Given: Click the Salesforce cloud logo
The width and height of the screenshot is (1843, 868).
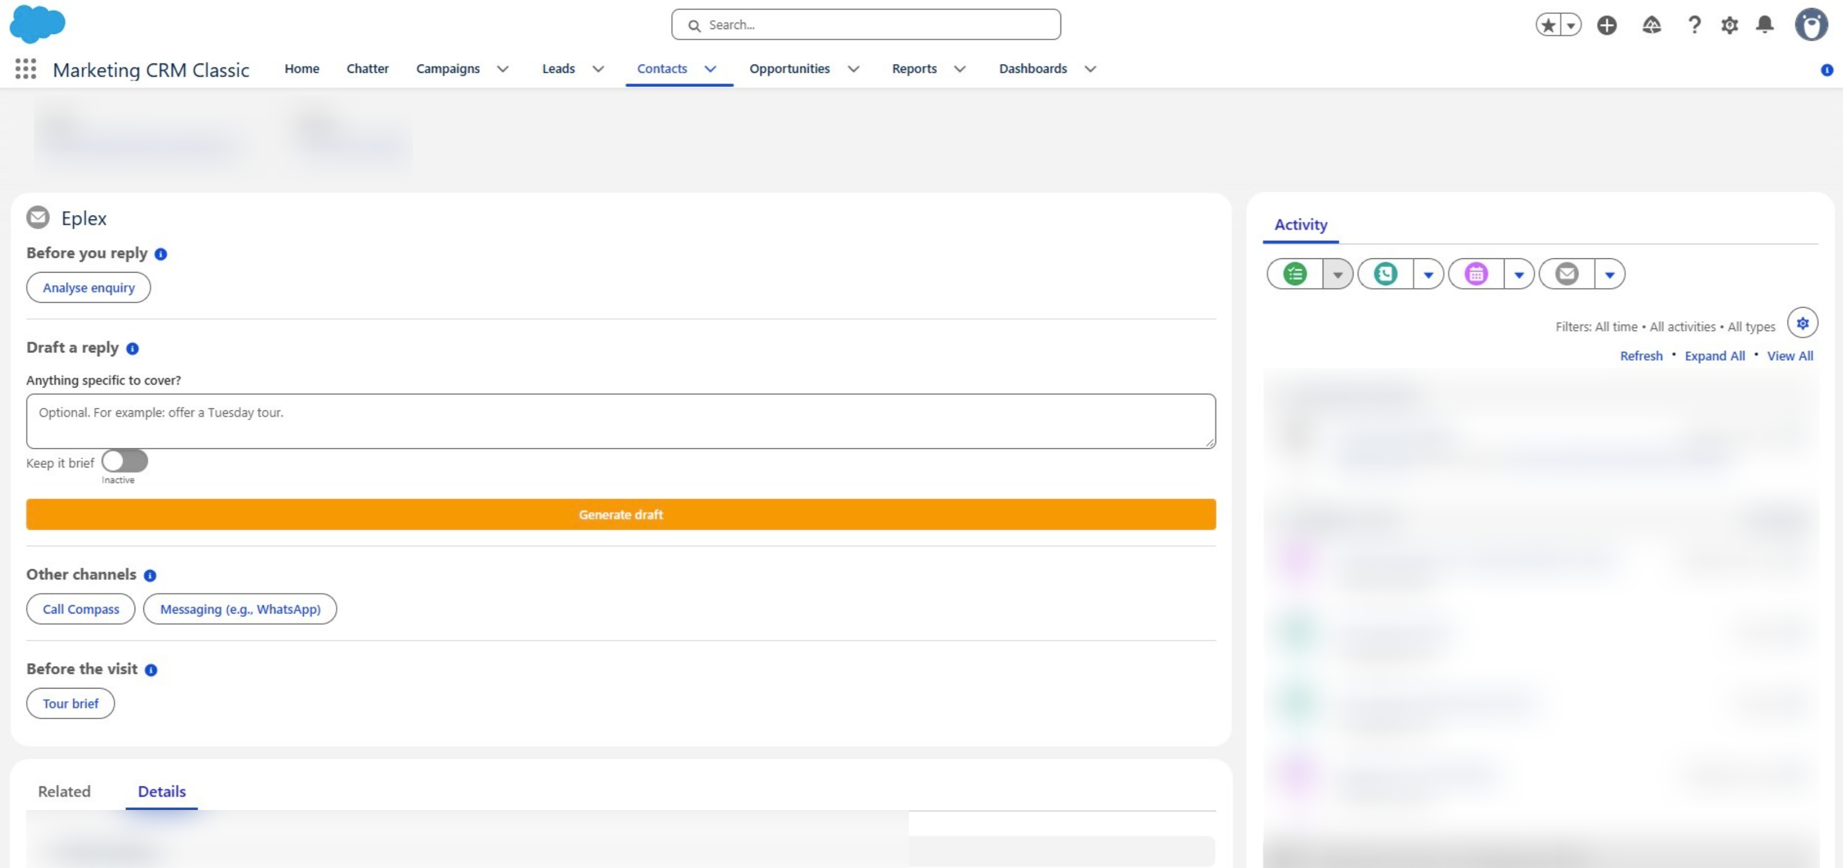Looking at the screenshot, I should pos(37,24).
